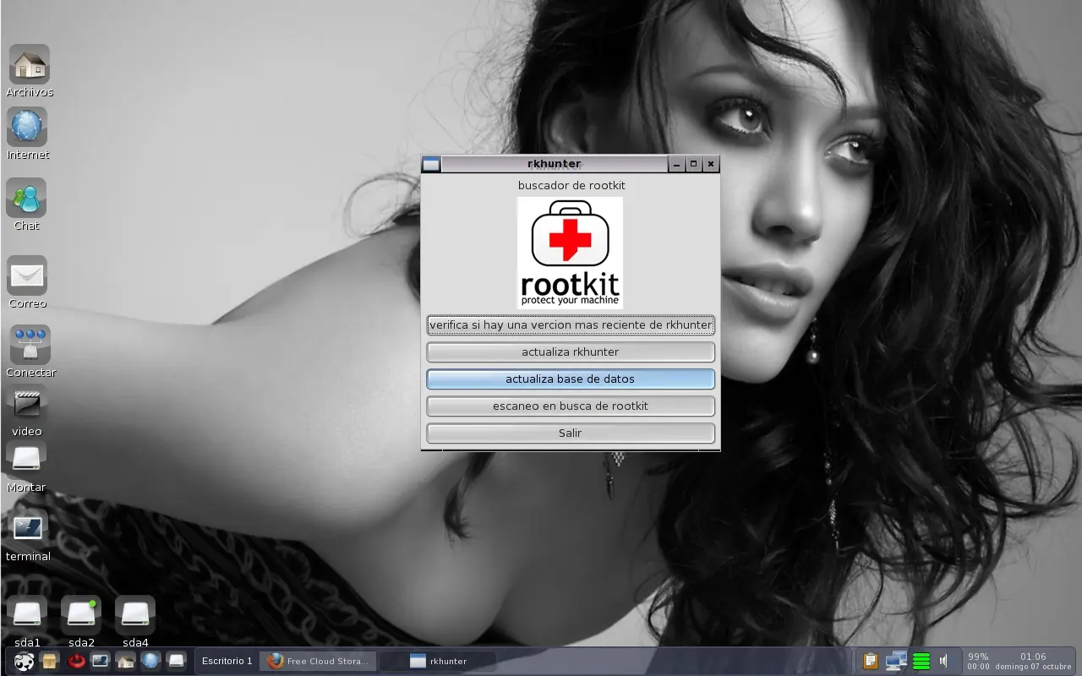Click the 99% battery reading
Screen dimensions: 1082x676
point(978,657)
